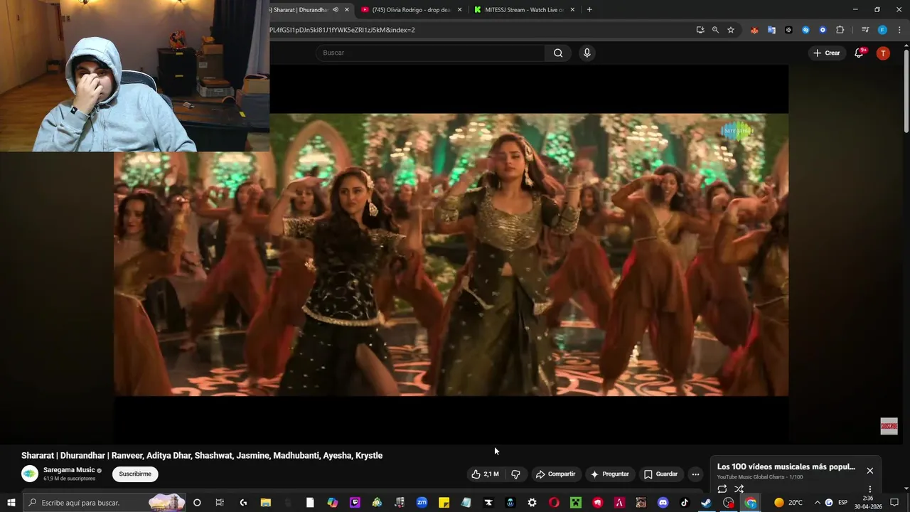910x512 pixels.
Task: Open the Chrome profile avatar F
Action: click(x=882, y=30)
